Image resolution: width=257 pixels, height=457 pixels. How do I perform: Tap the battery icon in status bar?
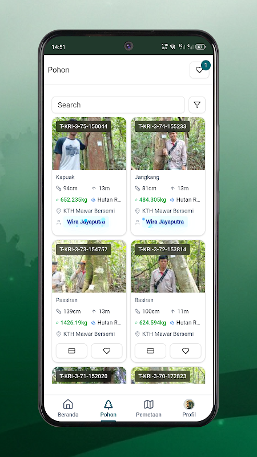200,47
